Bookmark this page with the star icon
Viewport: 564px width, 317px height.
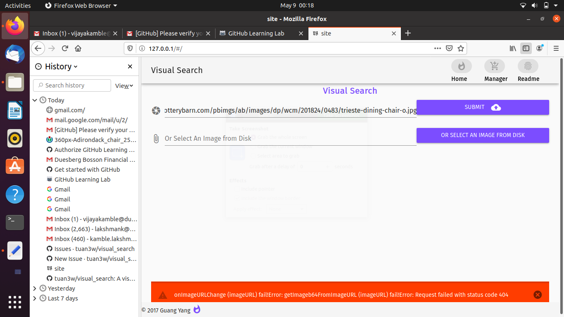pyautogui.click(x=461, y=48)
